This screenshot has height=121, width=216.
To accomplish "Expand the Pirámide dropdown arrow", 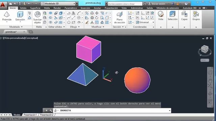I will (x=7, y=22).
